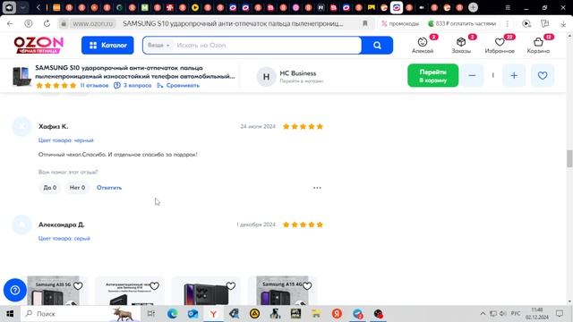Open Task View on the taskbar
Viewport: 573px width, 322px height.
coord(151,314)
